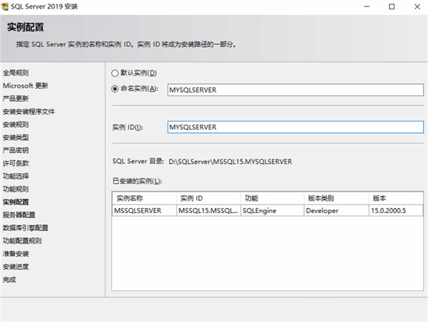Select the MSSQLSERVER row in installed instances
Screen dimensions: 428x322
(x=144, y=211)
